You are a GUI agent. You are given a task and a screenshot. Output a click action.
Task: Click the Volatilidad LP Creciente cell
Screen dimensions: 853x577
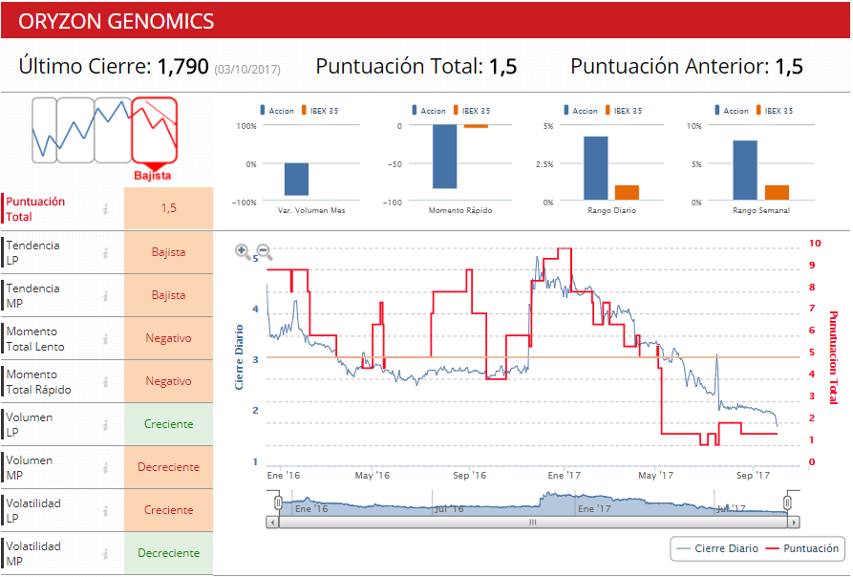[169, 510]
